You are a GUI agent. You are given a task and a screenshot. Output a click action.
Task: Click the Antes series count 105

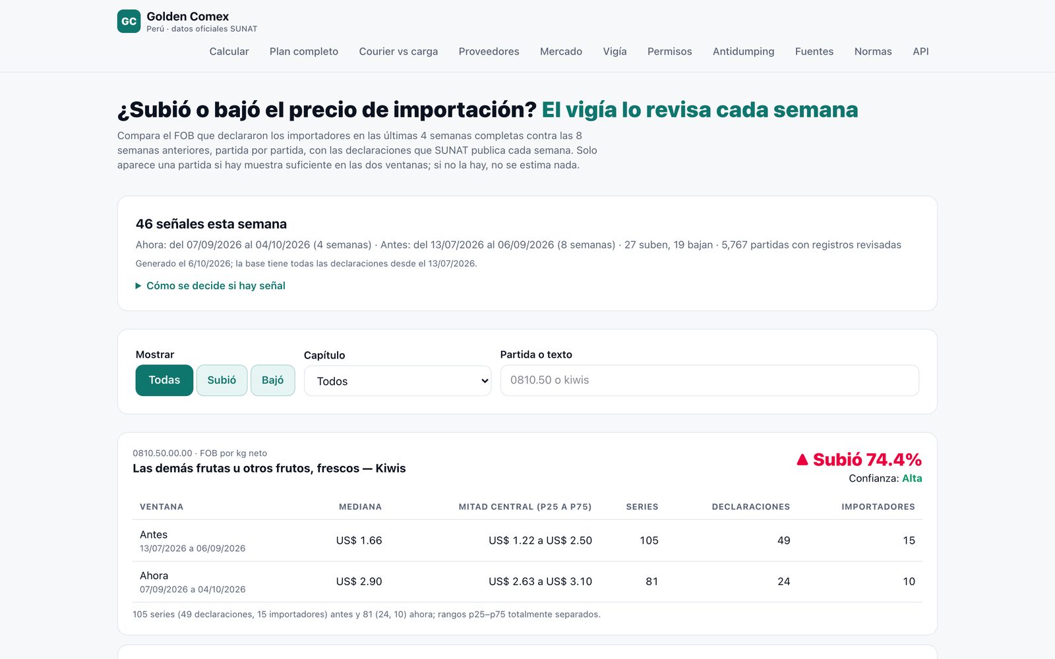coord(649,540)
